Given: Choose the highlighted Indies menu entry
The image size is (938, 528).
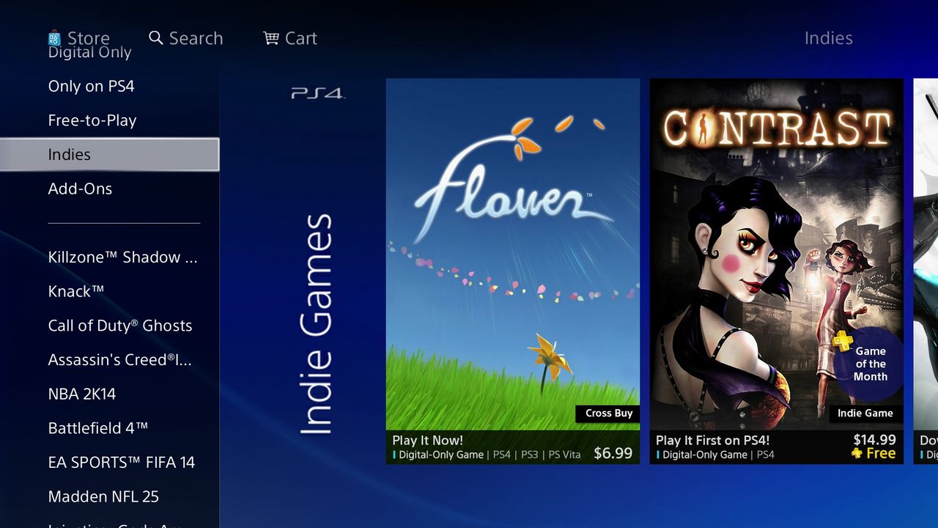Looking at the screenshot, I should point(109,155).
